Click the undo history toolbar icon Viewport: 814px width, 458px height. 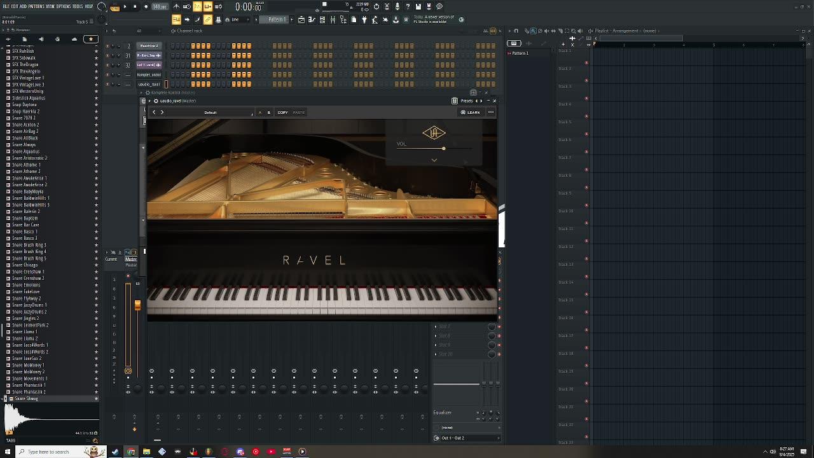(376, 6)
